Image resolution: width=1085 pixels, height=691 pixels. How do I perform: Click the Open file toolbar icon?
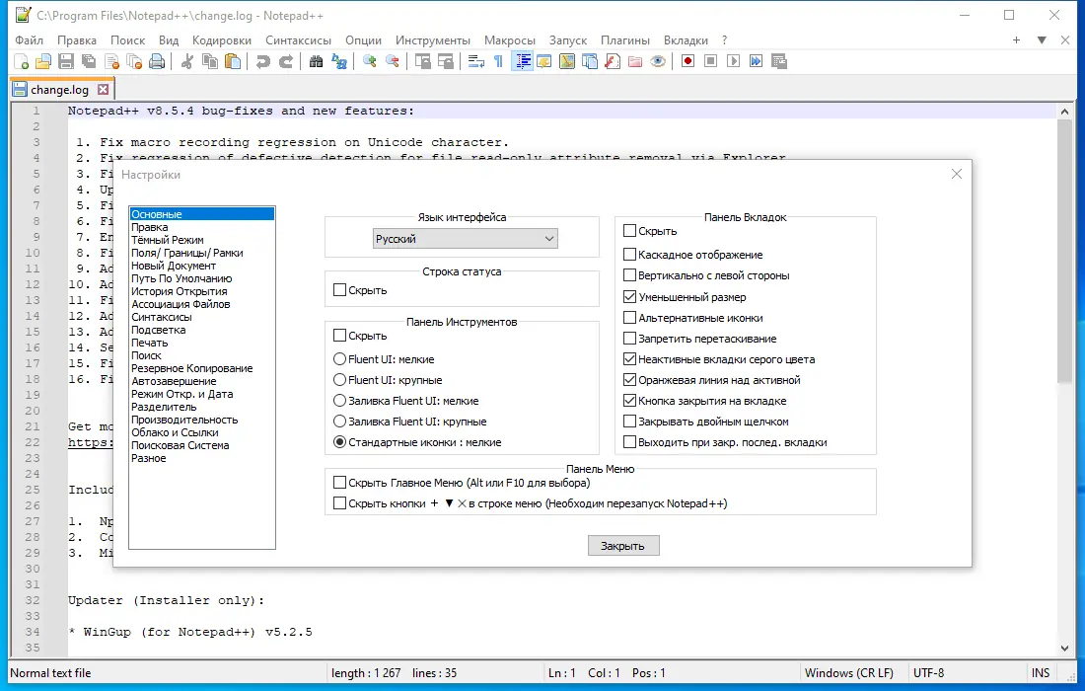point(42,61)
